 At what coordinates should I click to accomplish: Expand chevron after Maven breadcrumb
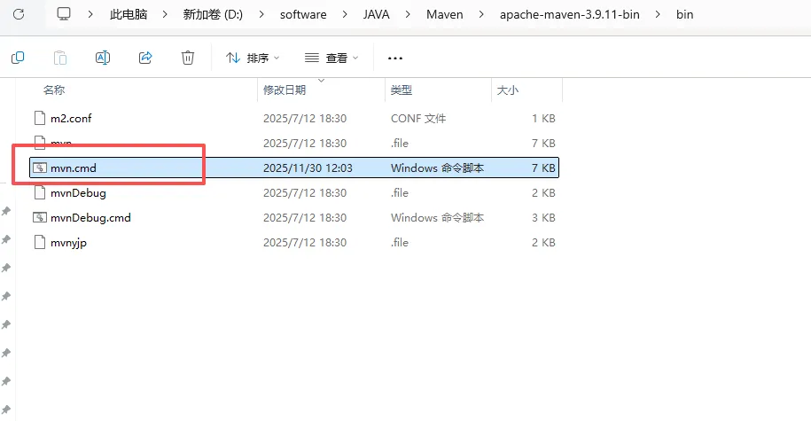tap(481, 14)
